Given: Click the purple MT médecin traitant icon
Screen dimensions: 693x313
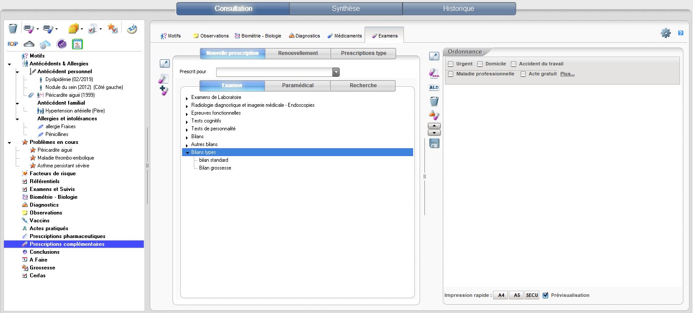Looking at the screenshot, I should (x=62, y=44).
